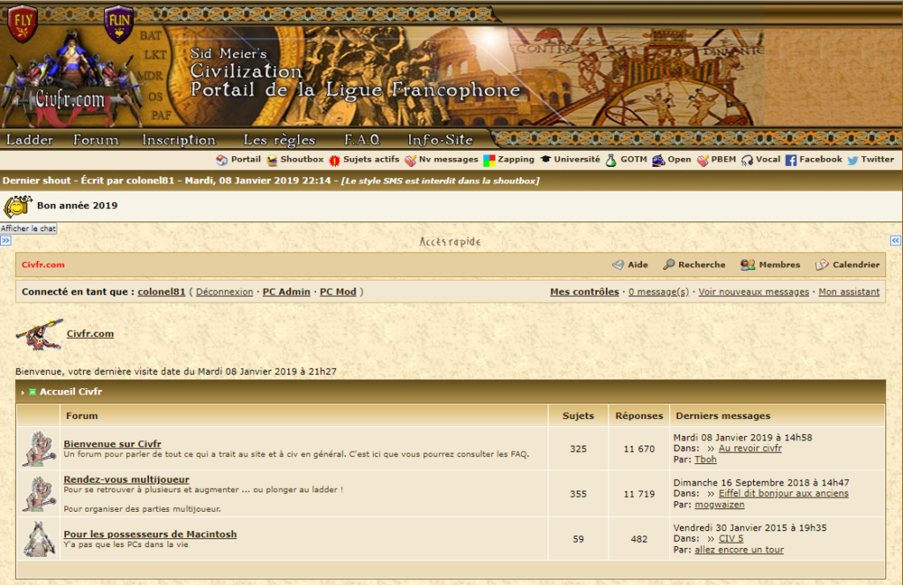This screenshot has width=903, height=585.
Task: Click the Aide help icon
Action: [618, 265]
